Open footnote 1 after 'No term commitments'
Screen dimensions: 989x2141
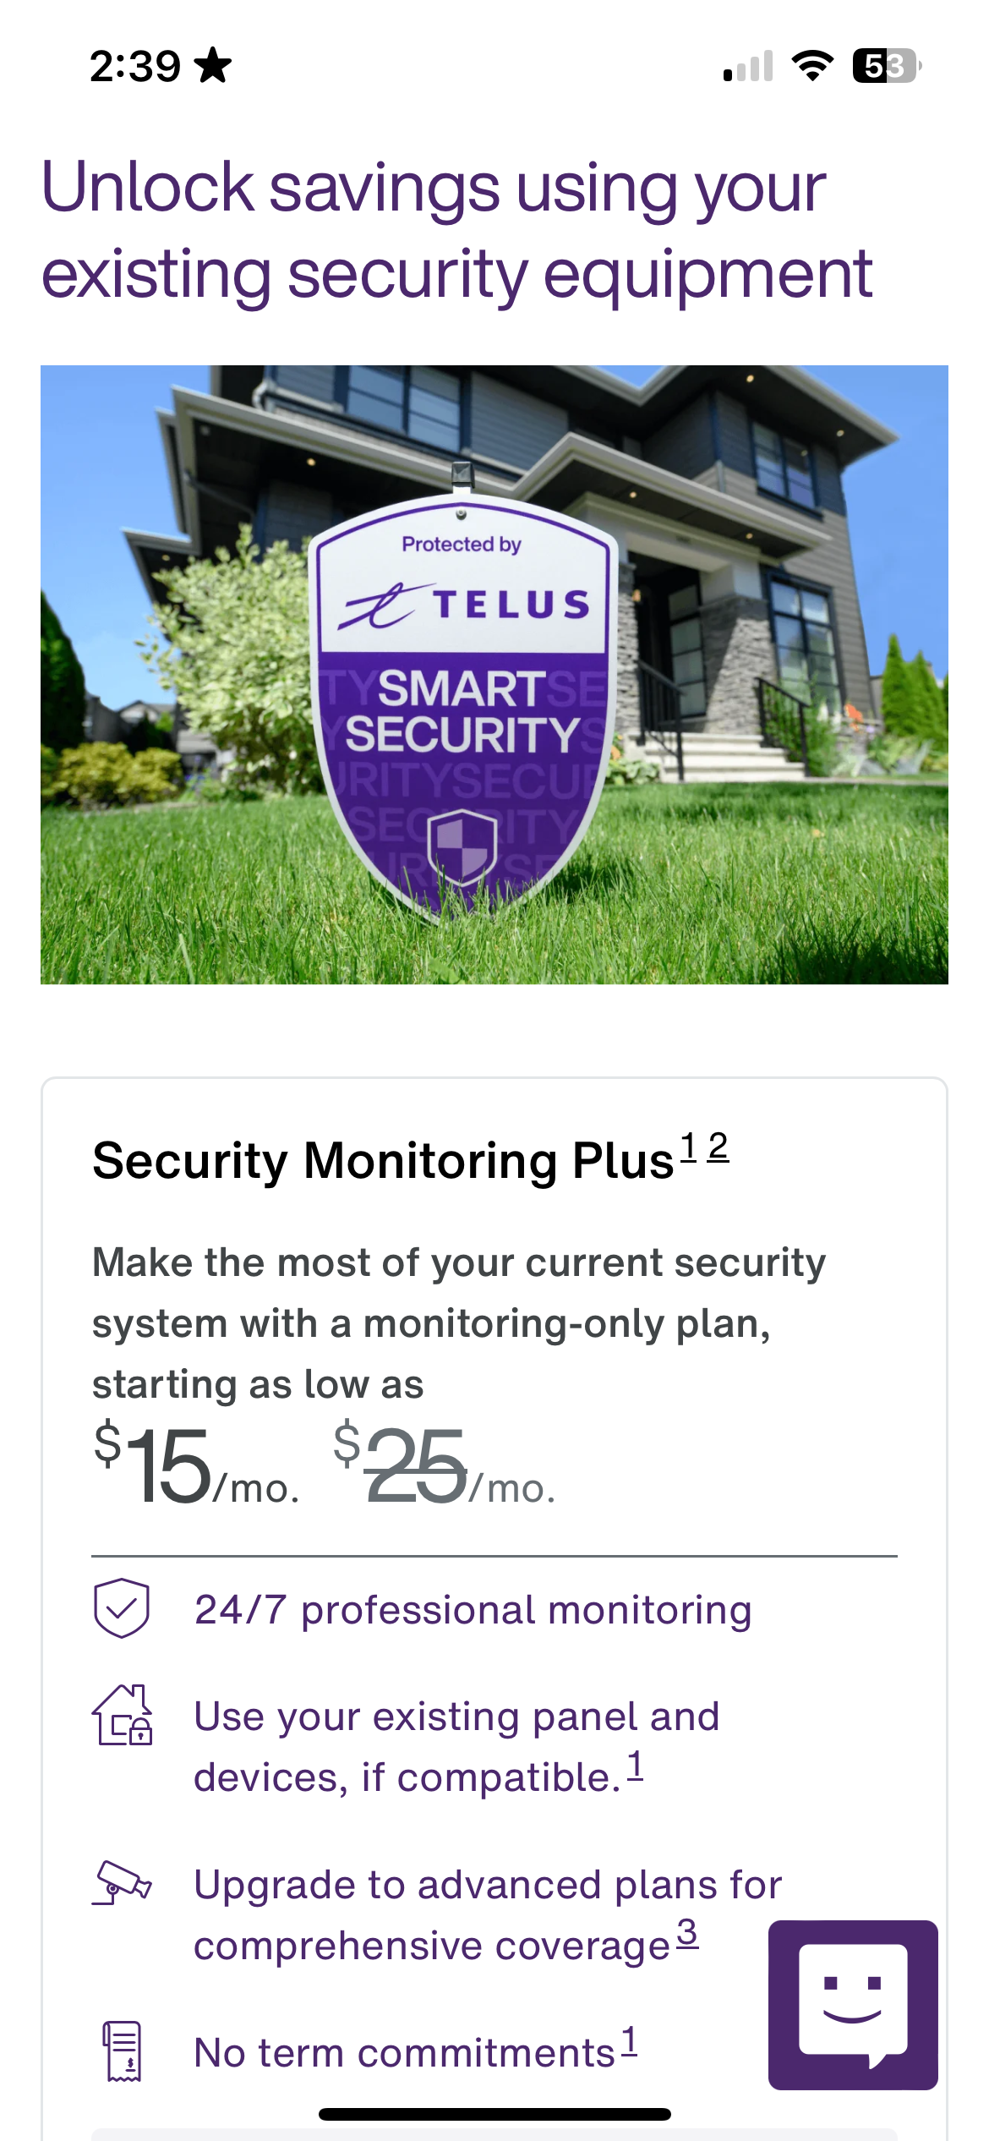pyautogui.click(x=629, y=2041)
